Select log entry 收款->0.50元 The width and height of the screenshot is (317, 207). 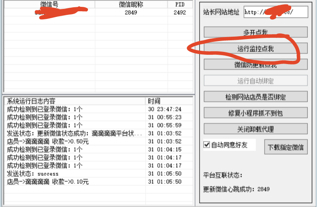(98, 141)
